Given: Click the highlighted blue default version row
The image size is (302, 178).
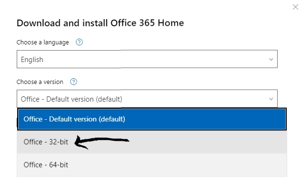Looking at the screenshot, I should coord(152,119).
